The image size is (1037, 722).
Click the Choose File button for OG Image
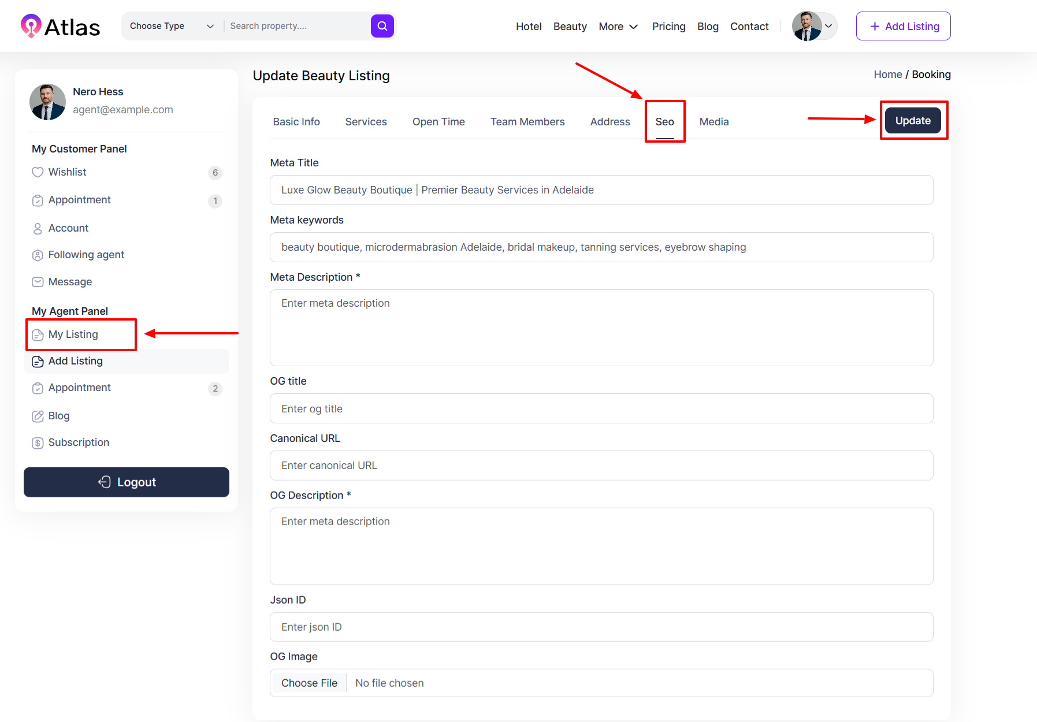[x=309, y=683]
